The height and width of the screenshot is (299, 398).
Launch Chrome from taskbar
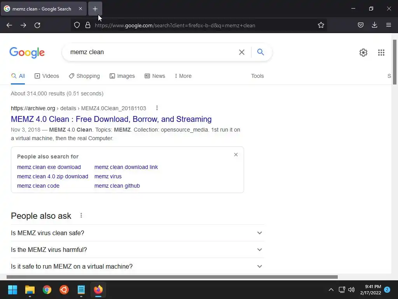pyautogui.click(x=47, y=290)
